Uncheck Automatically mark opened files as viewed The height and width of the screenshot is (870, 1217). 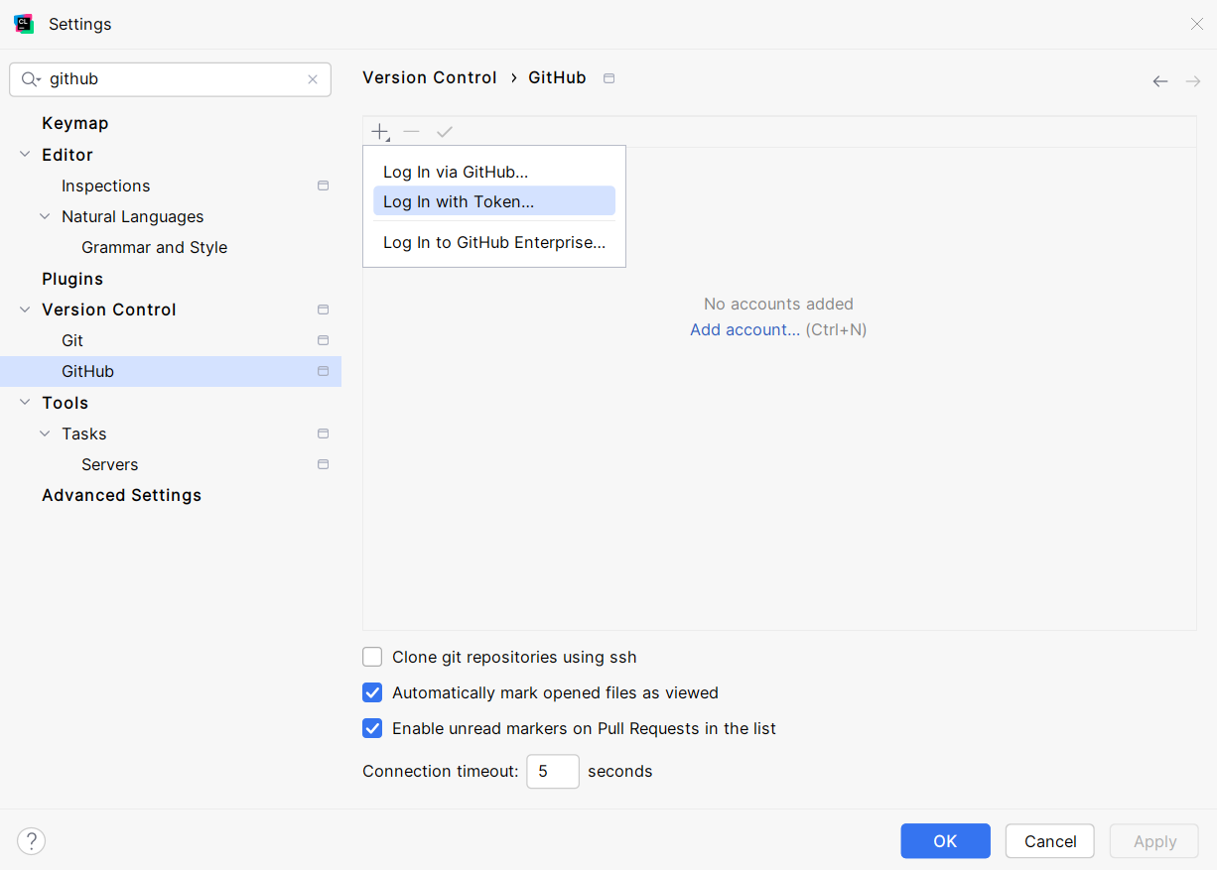(x=372, y=692)
